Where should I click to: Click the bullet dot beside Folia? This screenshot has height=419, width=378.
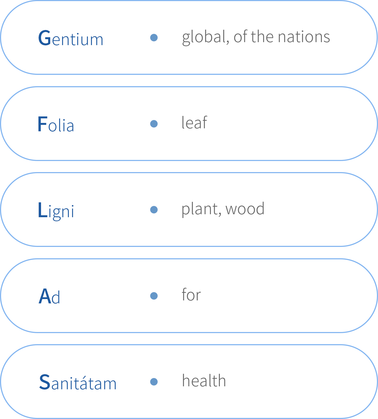click(154, 124)
